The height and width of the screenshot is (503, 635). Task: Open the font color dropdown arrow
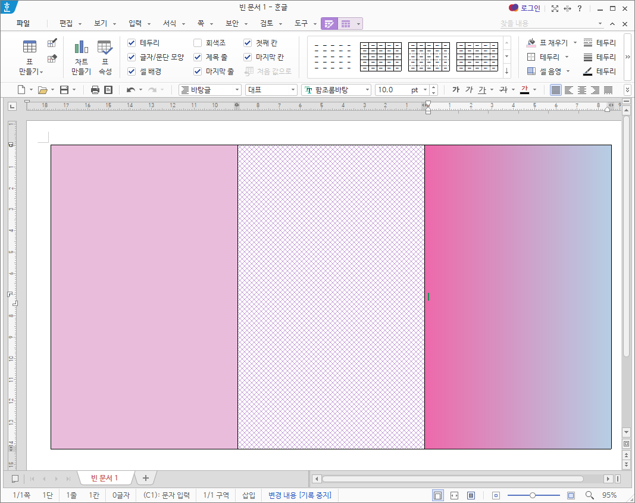point(534,90)
